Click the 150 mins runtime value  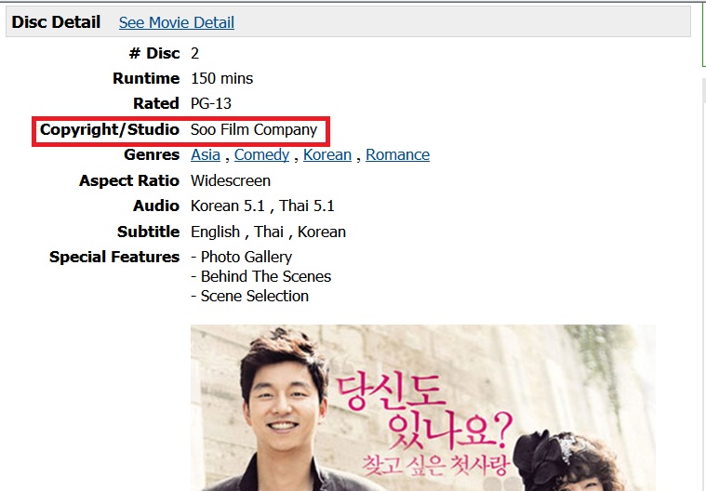(222, 78)
